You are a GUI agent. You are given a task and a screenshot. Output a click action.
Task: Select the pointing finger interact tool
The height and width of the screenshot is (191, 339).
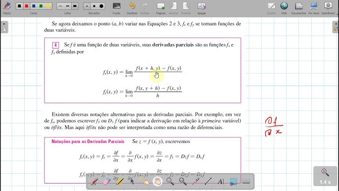[x=145, y=181]
